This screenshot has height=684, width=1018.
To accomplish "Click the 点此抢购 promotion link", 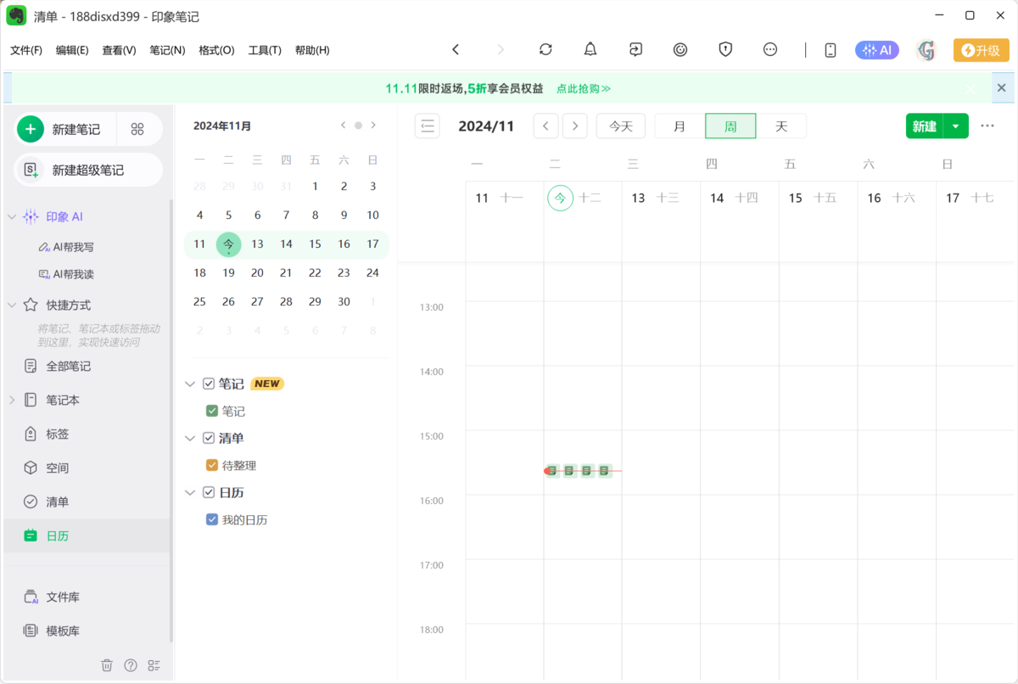I will pyautogui.click(x=584, y=88).
